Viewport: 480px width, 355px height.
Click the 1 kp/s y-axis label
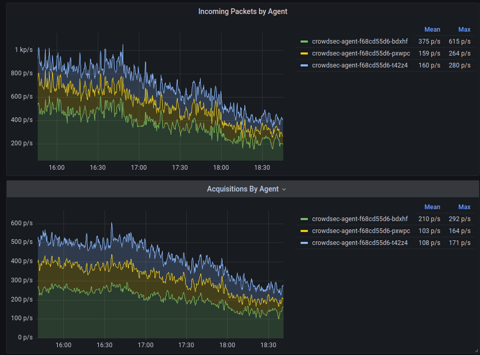pyautogui.click(x=23, y=50)
